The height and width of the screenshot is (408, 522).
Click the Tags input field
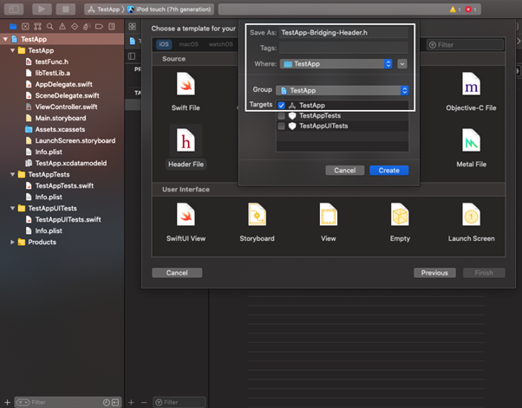(x=343, y=49)
